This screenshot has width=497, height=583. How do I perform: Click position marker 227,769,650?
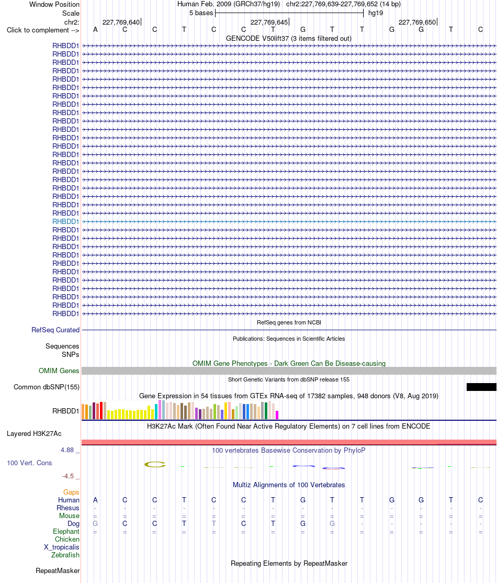point(417,23)
